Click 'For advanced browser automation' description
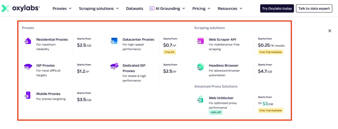This screenshot has height=129, width=338. pos(224,73)
